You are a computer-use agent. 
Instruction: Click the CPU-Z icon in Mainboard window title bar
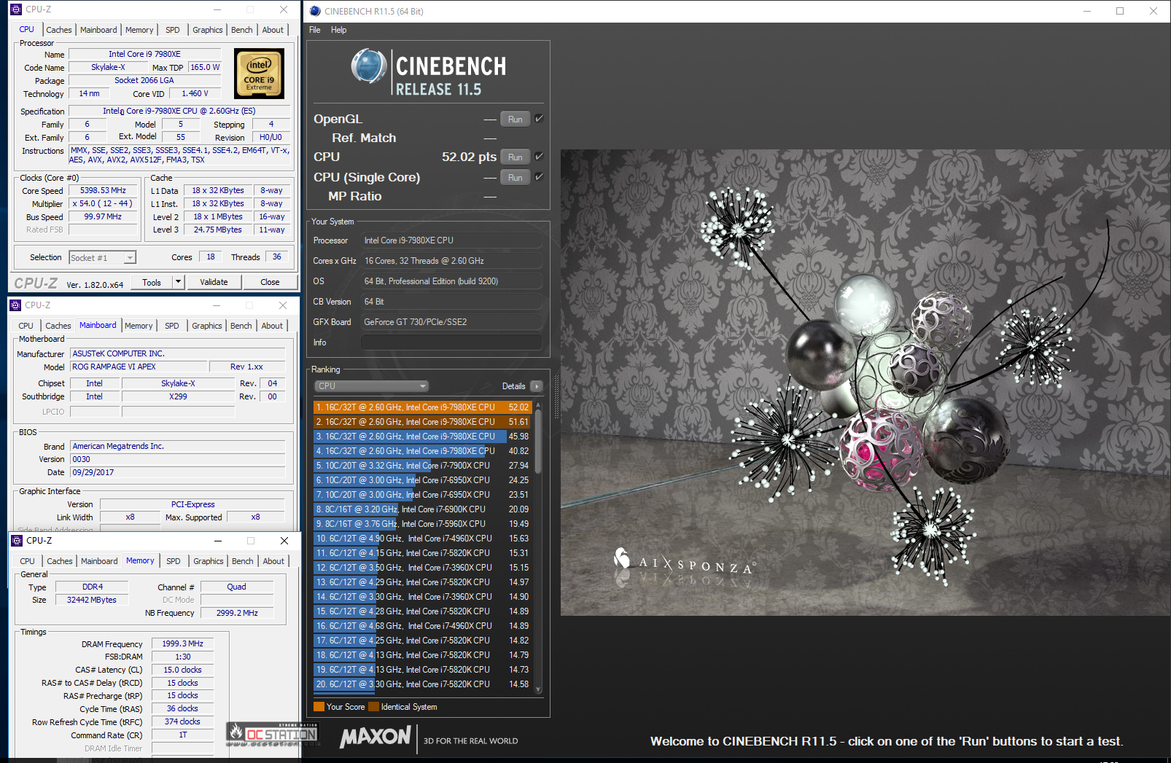15,305
